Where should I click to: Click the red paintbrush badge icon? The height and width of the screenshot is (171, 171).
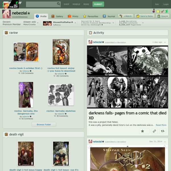[162, 11]
